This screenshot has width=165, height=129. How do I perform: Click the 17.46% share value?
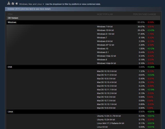(141, 34)
